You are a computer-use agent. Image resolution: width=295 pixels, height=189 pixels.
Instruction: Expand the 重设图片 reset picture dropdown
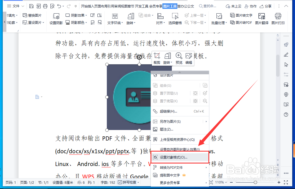pyautogui.click(x=43, y=23)
